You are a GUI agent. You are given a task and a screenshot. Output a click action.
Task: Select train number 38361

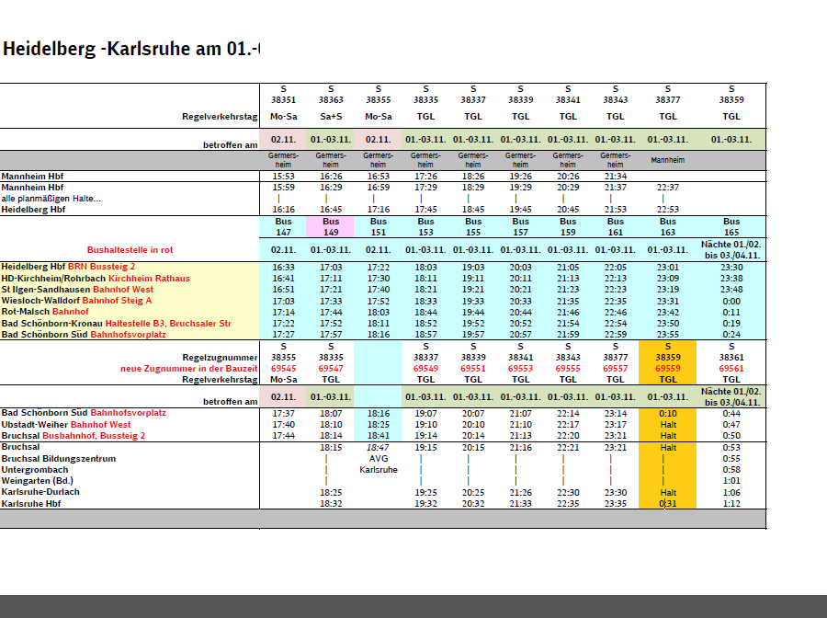point(731,358)
